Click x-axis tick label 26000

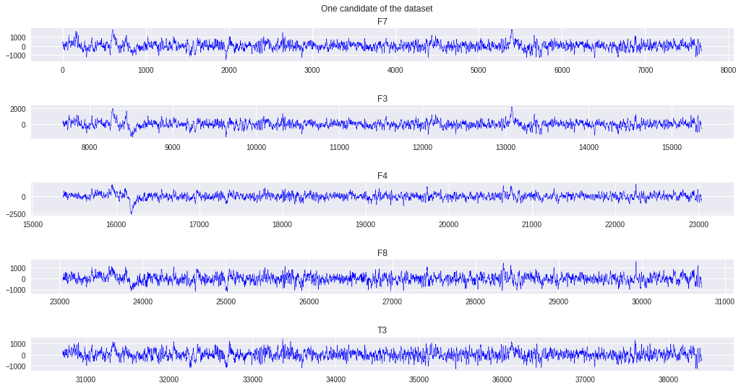(309, 301)
